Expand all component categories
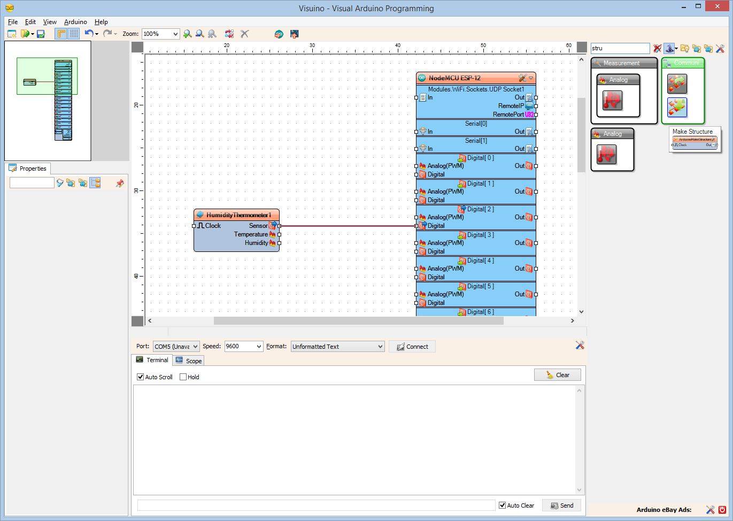Viewport: 733px width, 521px height. 697,48
